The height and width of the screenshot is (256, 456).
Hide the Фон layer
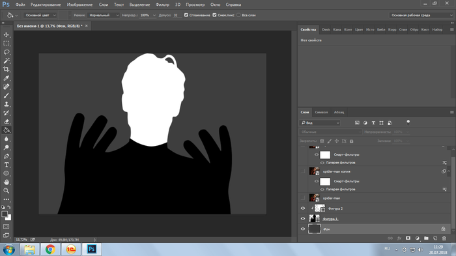[303, 229]
